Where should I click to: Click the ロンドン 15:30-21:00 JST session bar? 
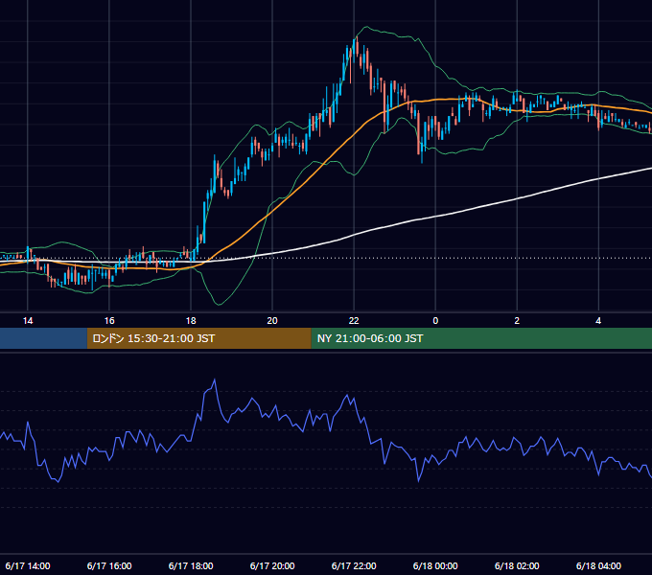(x=198, y=338)
